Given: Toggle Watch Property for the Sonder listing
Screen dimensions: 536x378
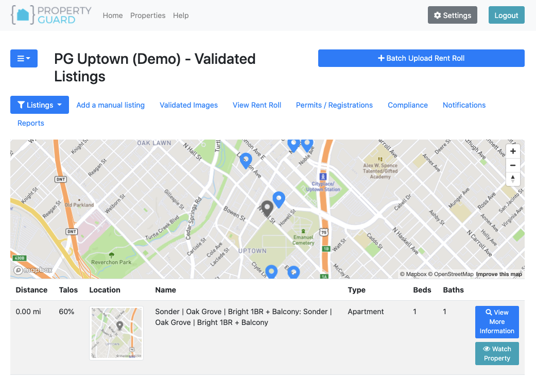Looking at the screenshot, I should point(496,353).
